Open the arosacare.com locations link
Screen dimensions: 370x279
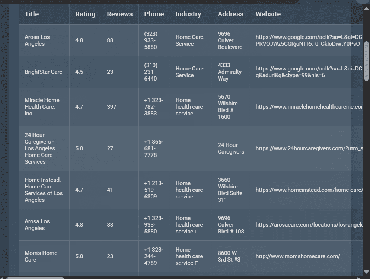coord(309,225)
